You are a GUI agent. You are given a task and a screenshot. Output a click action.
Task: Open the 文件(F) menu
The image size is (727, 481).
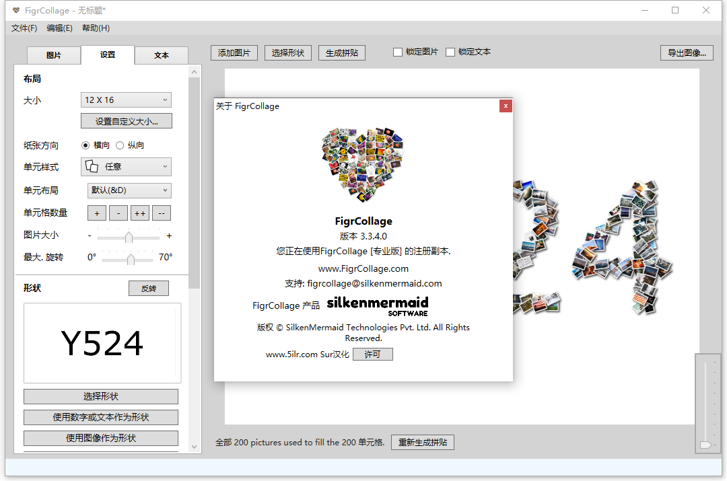(24, 28)
